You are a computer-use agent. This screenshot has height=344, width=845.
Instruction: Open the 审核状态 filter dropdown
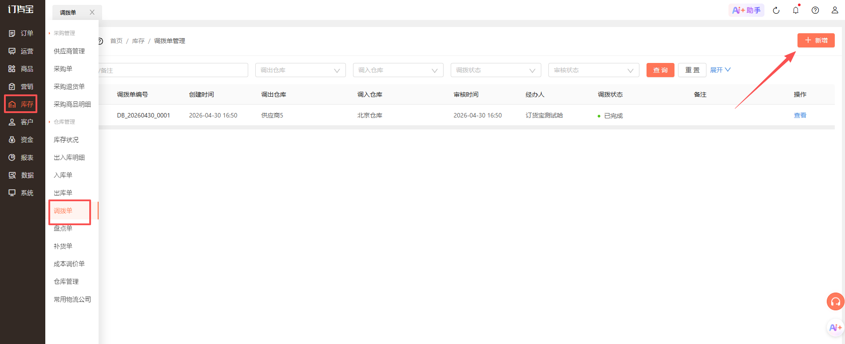(x=594, y=70)
